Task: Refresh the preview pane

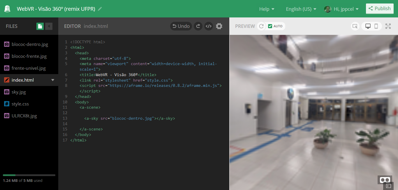Action: [x=261, y=26]
